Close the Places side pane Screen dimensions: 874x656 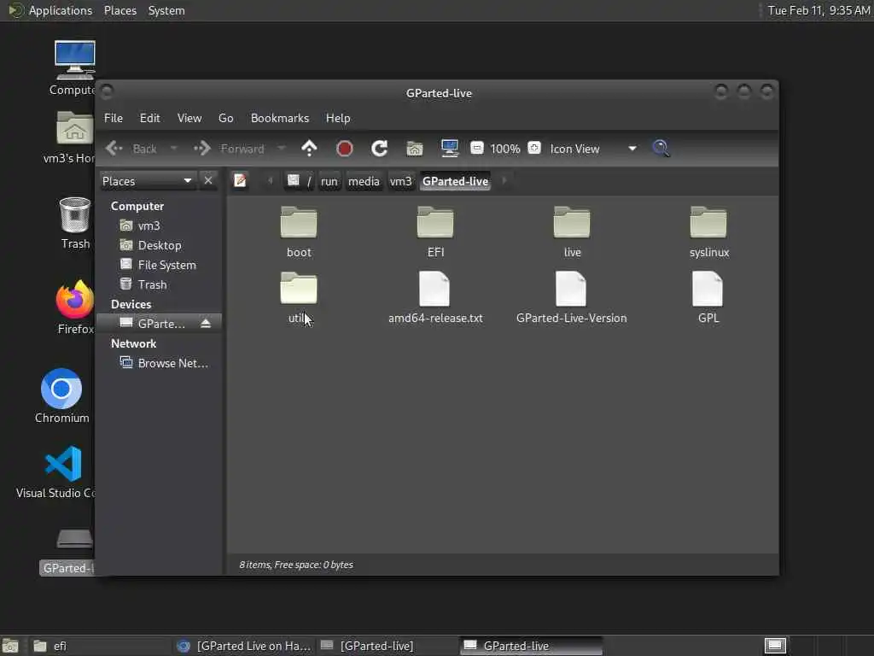click(208, 181)
